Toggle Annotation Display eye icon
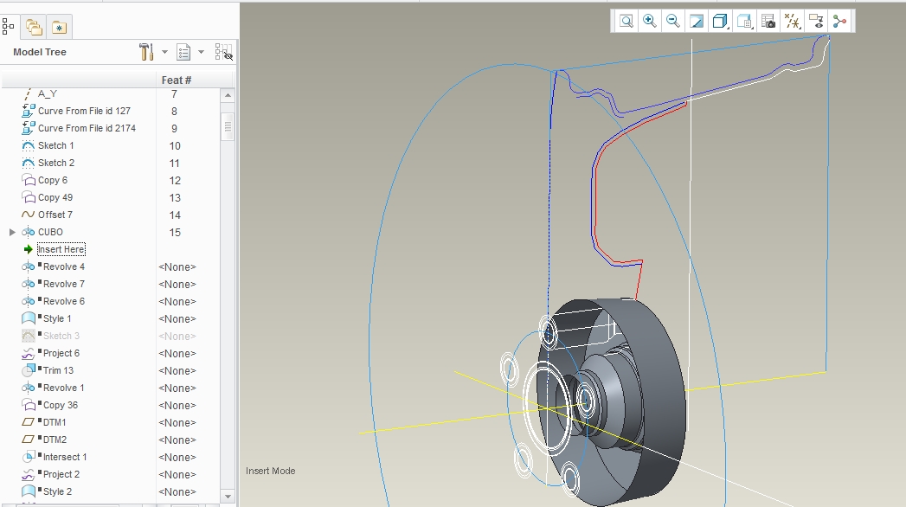 (x=816, y=22)
